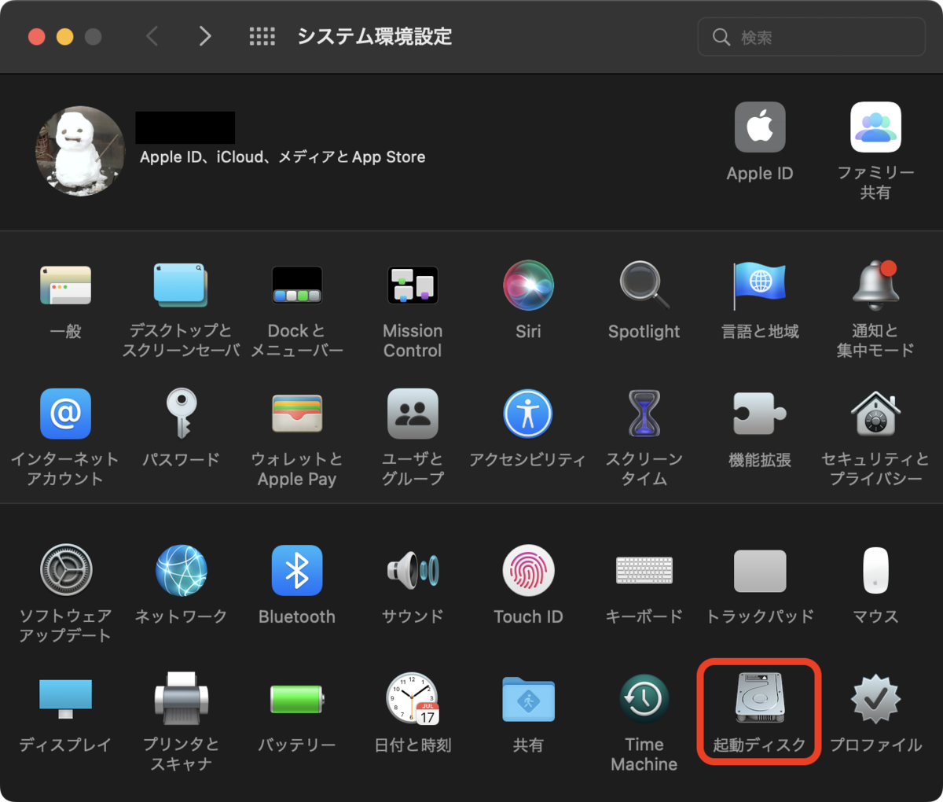
Task: Open マウス preferences
Action: pyautogui.click(x=875, y=570)
